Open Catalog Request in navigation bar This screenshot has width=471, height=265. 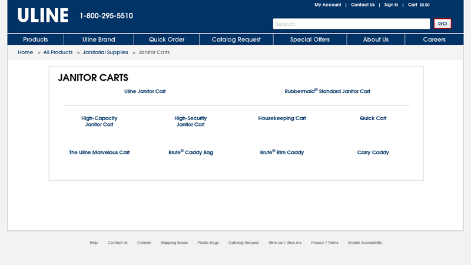click(236, 39)
